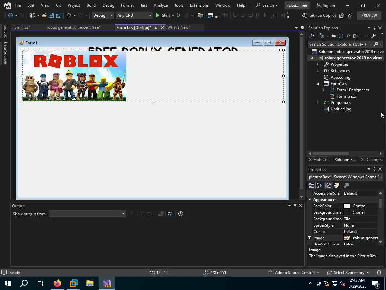The width and height of the screenshot is (386, 290).
Task: Click the Property Pages wrench icon
Action: coord(346,185)
